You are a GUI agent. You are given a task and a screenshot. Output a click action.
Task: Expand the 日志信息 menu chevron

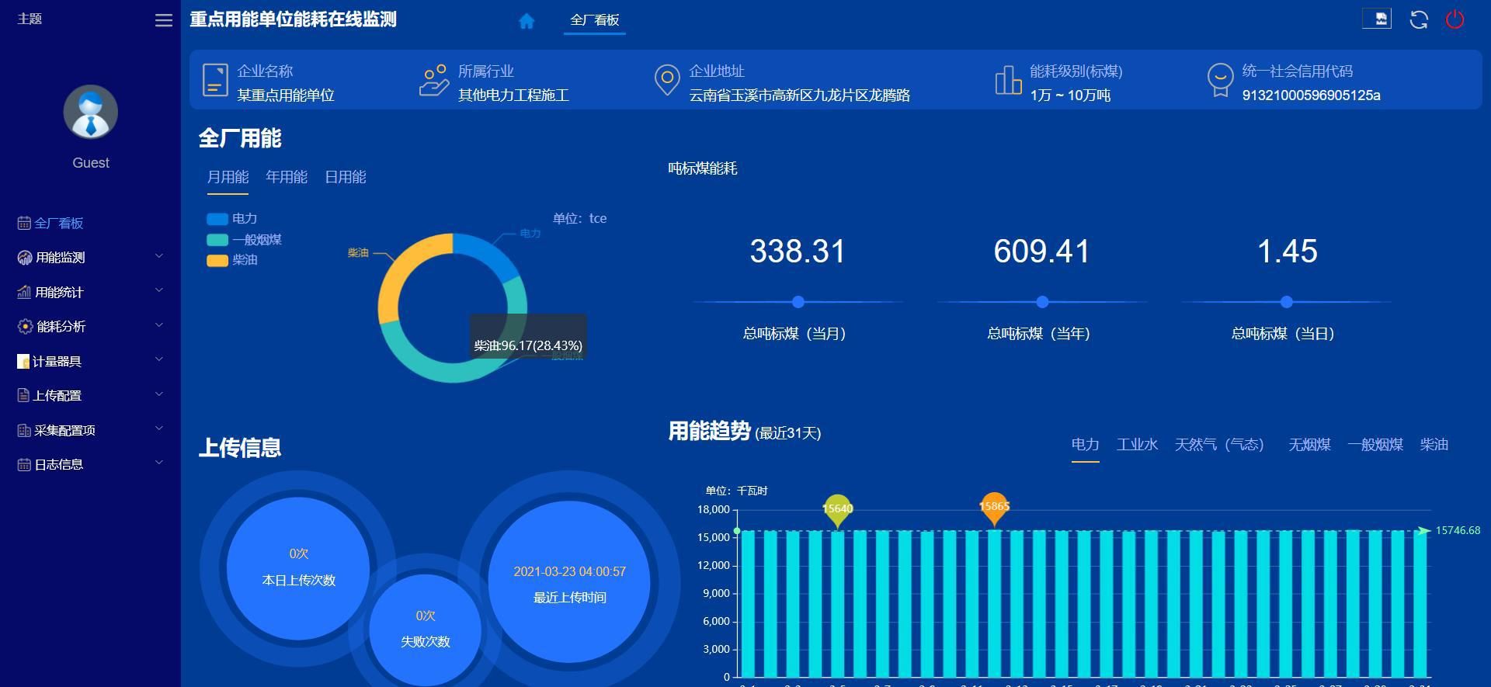[x=158, y=463]
